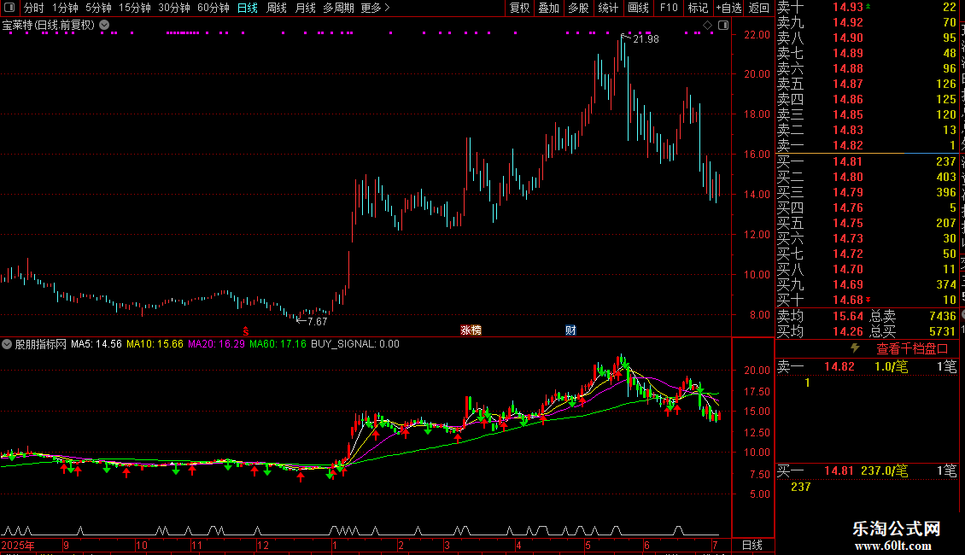
Task: Expand the 更多 period options
Action: click(375, 8)
